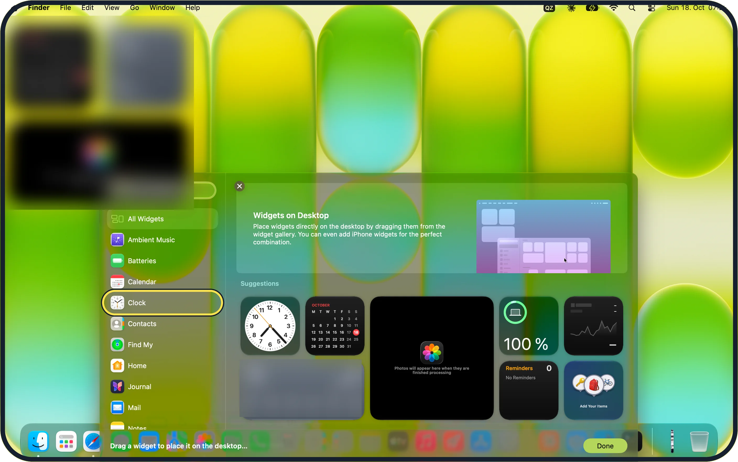Open the Edit menu
738x462 pixels.
point(87,8)
